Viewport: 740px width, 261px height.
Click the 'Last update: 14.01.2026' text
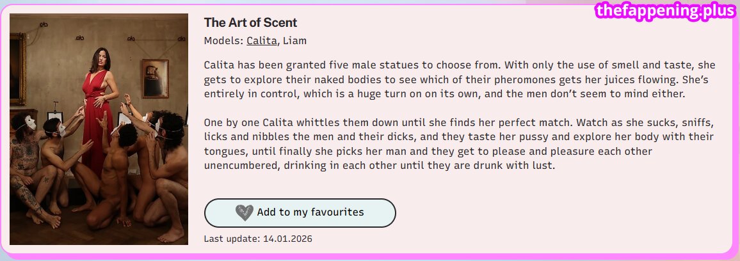258,239
